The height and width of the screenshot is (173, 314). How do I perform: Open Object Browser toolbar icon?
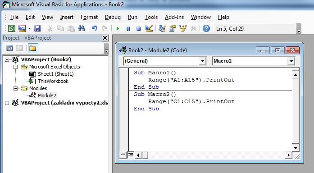click(x=183, y=28)
